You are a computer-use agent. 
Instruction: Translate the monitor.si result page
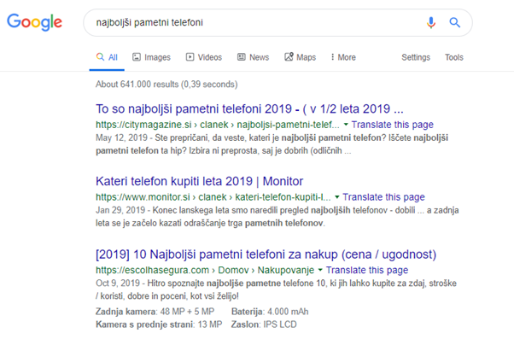383,197
